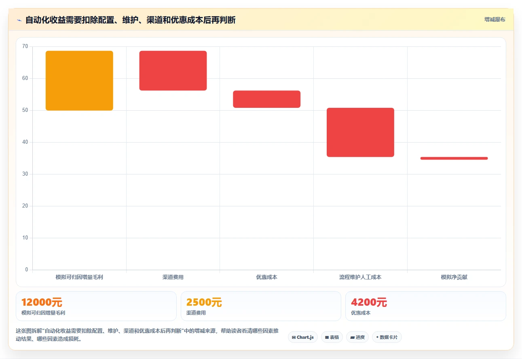Select the Chart.js tag chip
The image size is (522, 359).
[x=302, y=337]
